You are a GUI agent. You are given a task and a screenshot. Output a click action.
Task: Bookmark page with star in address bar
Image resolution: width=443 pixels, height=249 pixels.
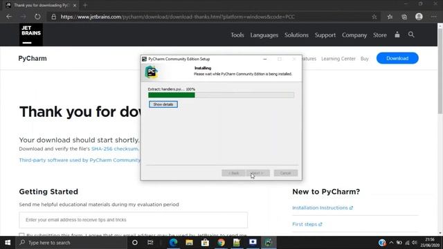374,17
